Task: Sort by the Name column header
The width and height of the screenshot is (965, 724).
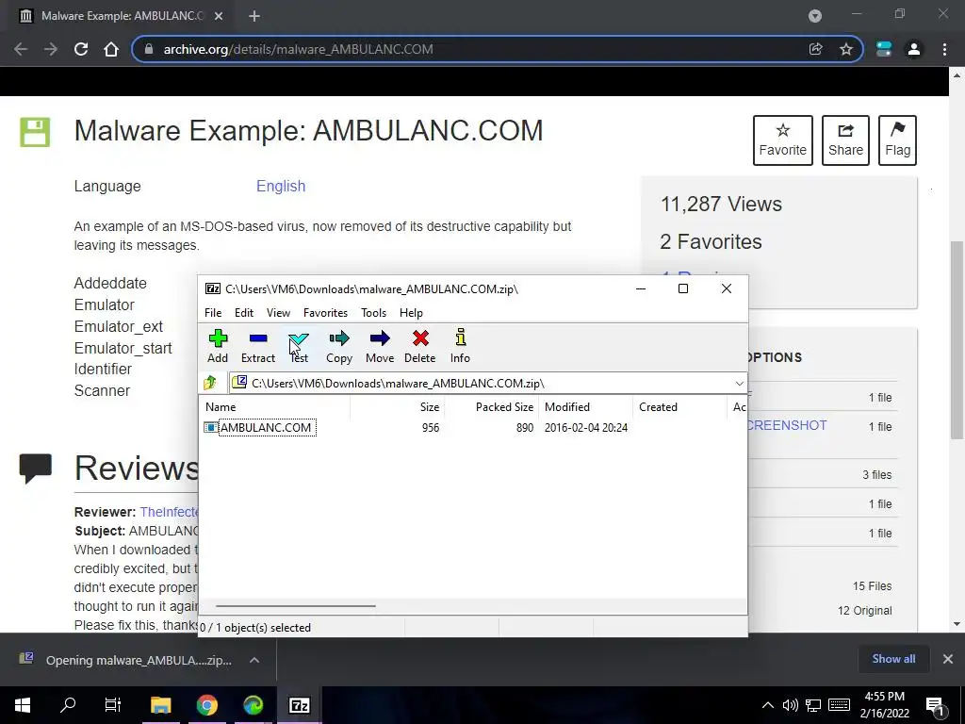Action: tap(275, 407)
